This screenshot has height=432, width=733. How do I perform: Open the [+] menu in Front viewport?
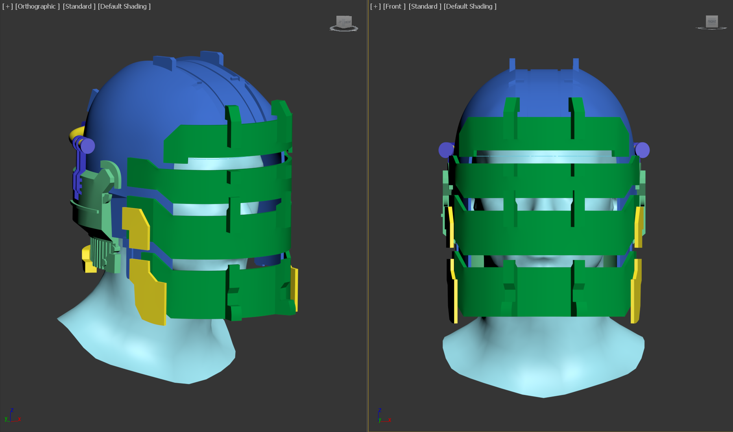pos(375,6)
